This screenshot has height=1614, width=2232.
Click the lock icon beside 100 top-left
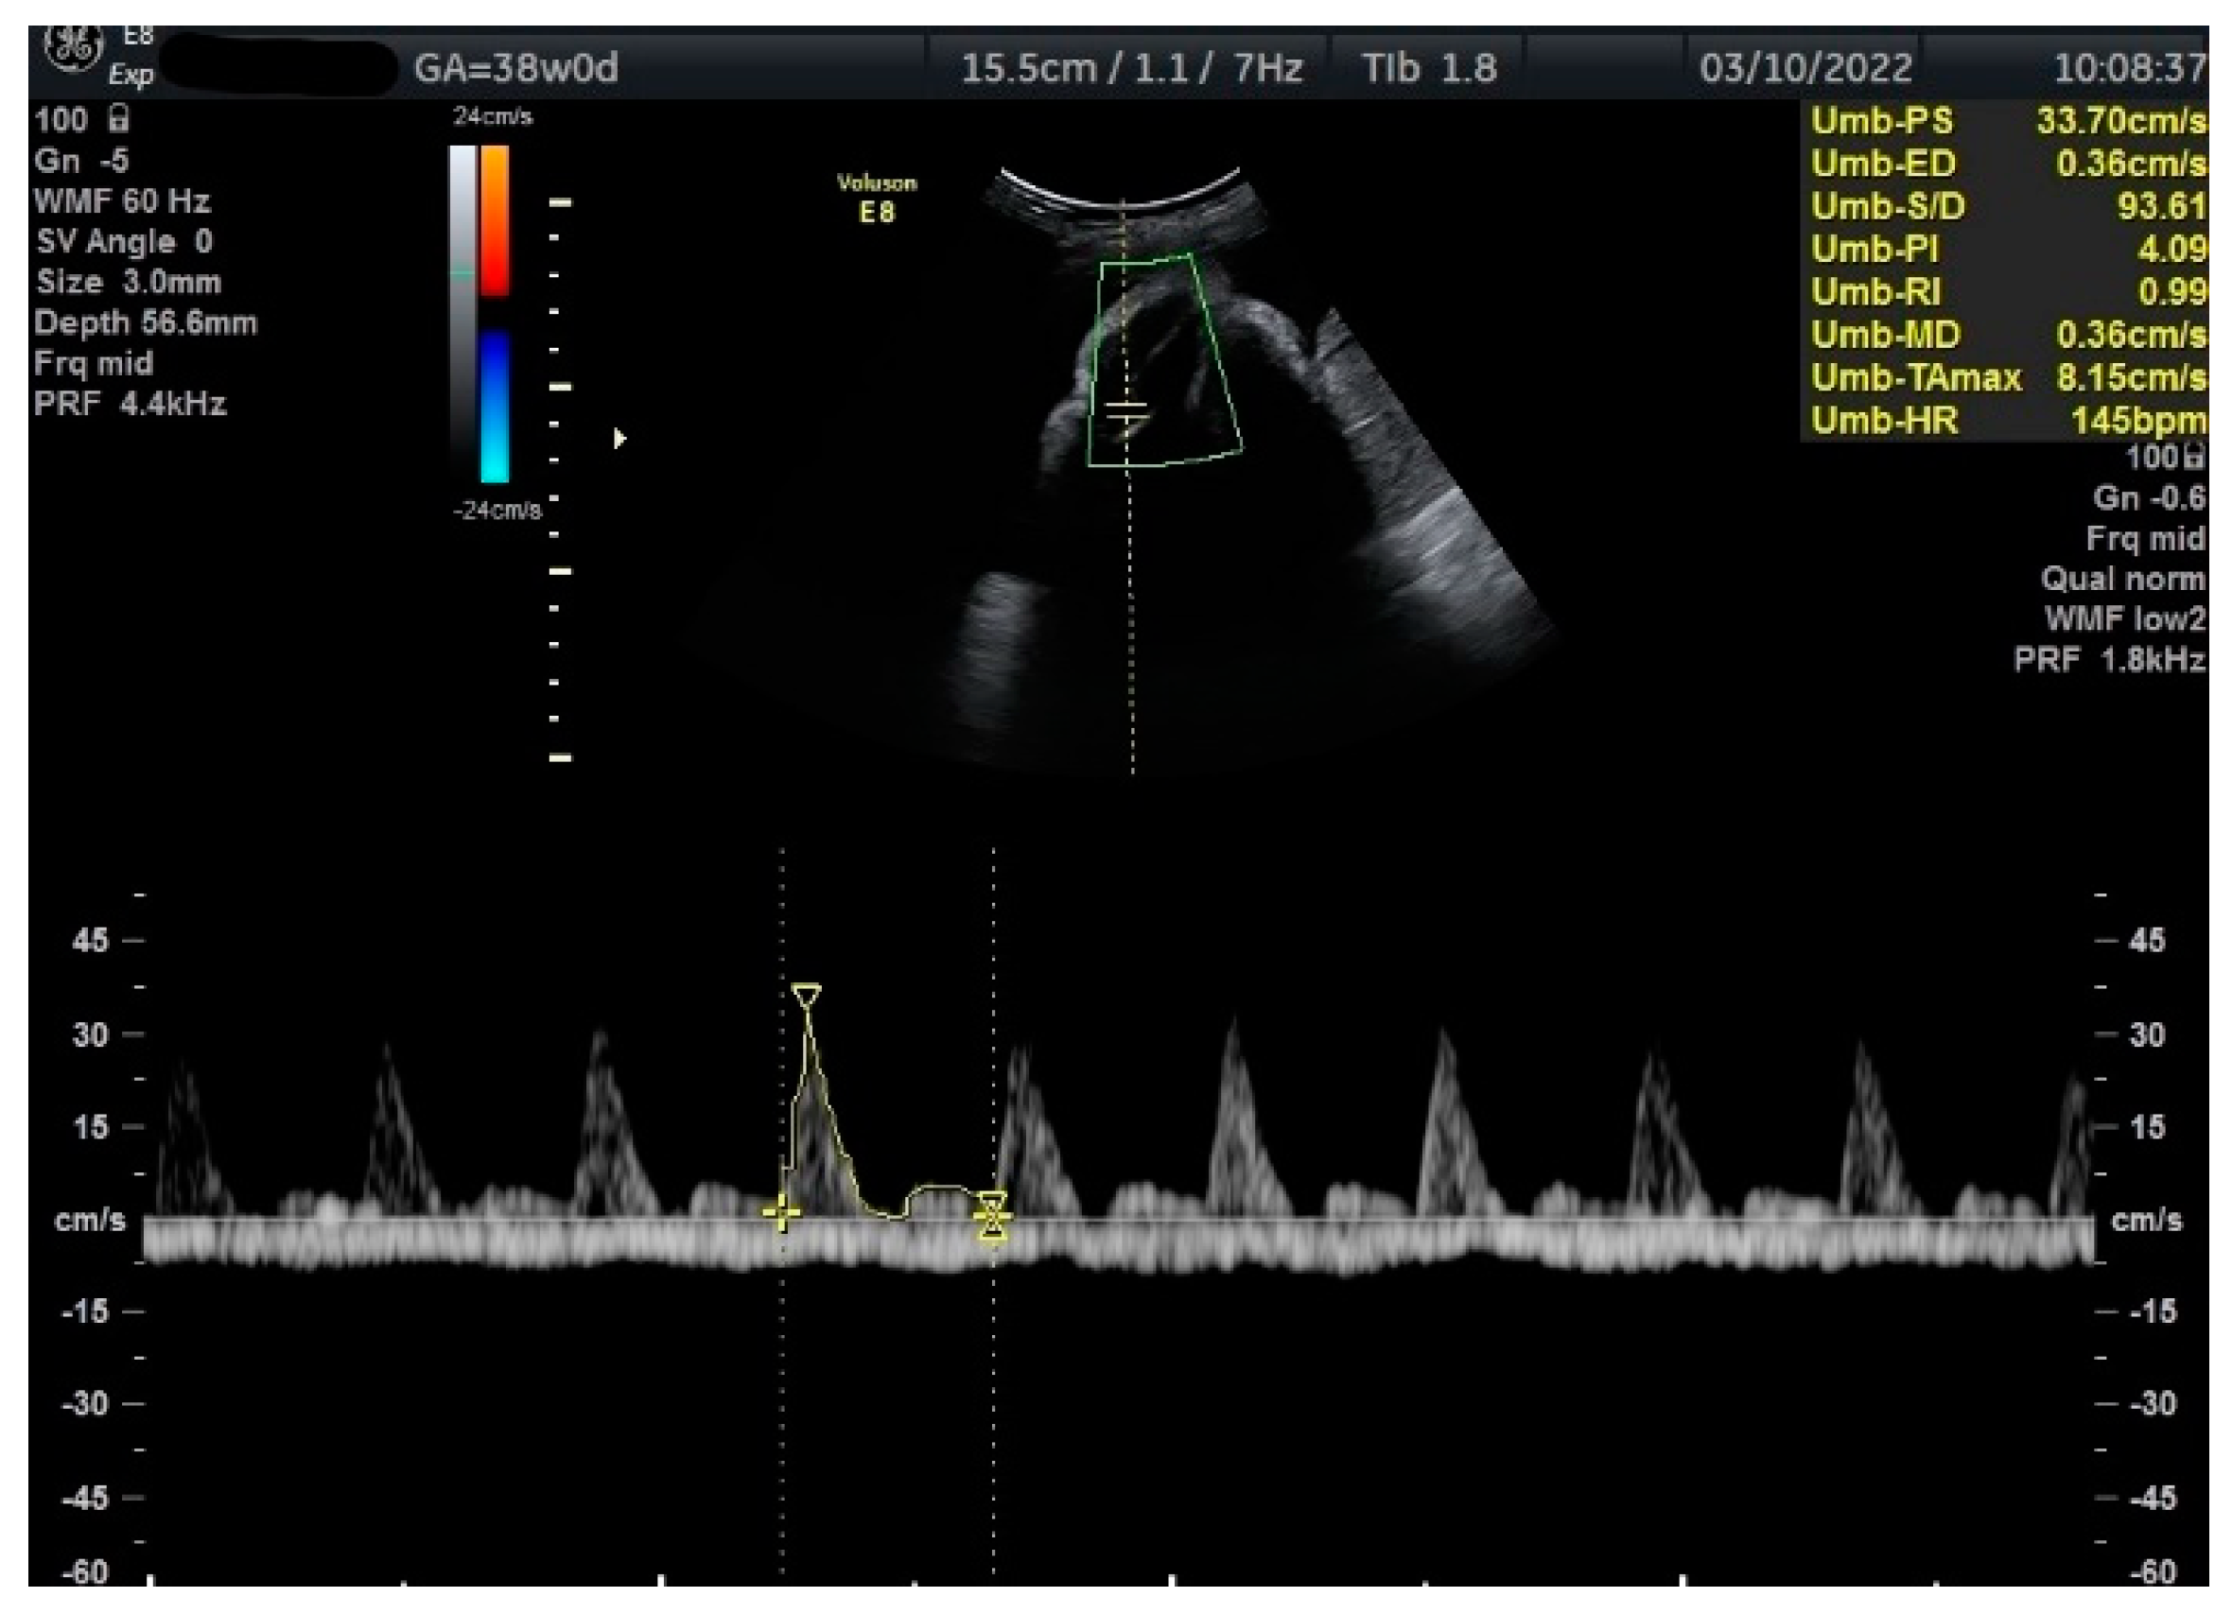118,119
